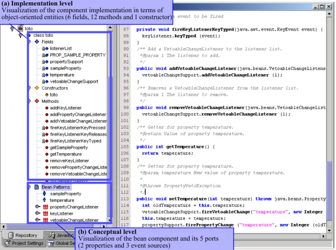The height and width of the screenshot is (250, 336).
Task: Click the propertyChangeListener event source icon
Action: tap(45, 207)
